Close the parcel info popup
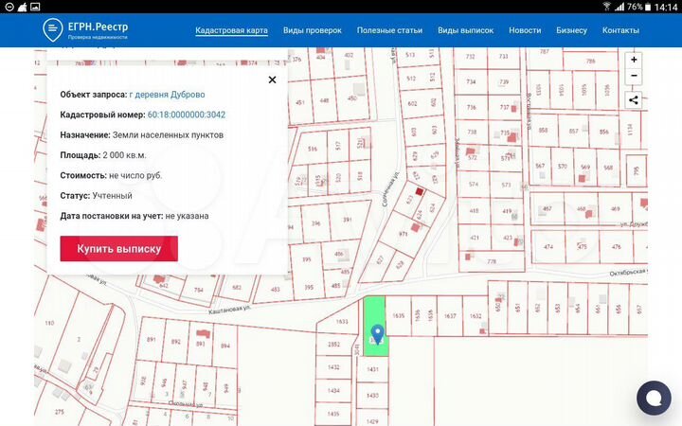This screenshot has width=682, height=426. (272, 80)
